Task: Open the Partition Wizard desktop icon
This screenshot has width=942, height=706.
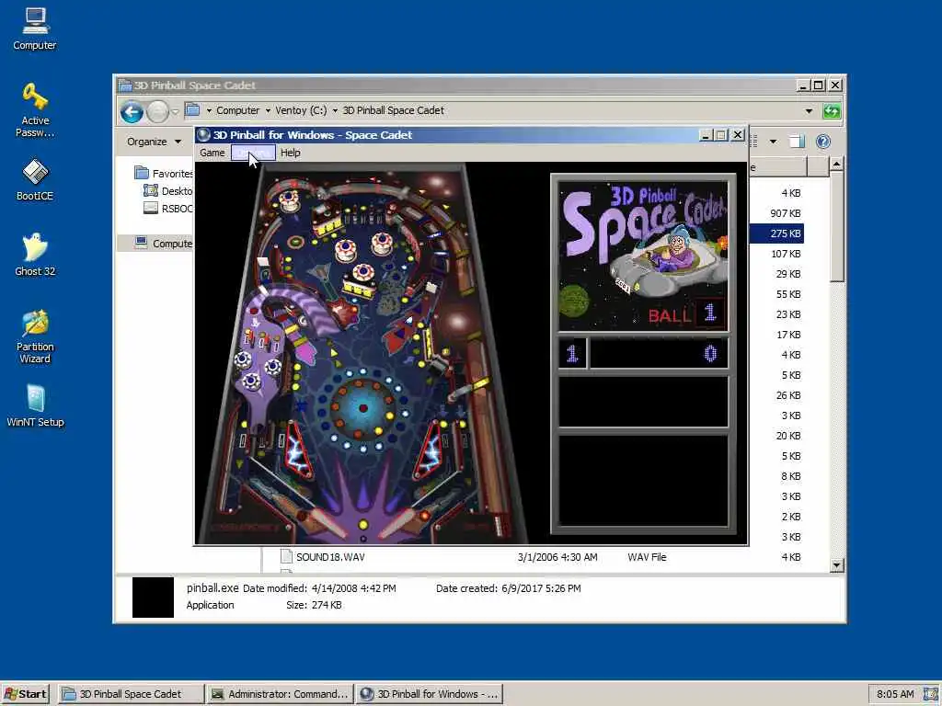Action: (35, 336)
